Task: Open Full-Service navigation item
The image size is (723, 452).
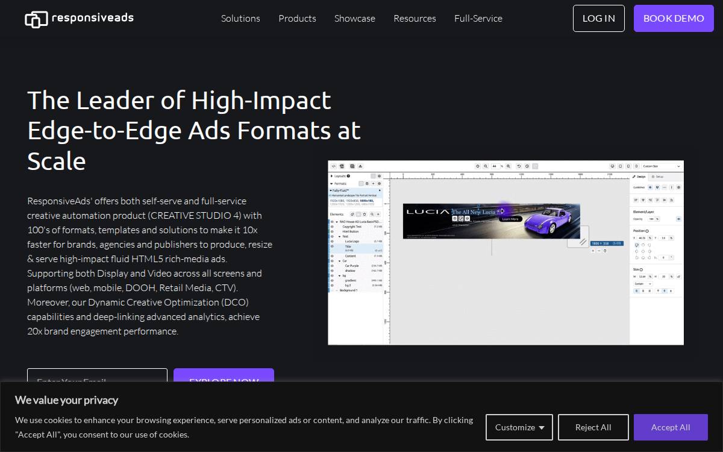Action: pyautogui.click(x=478, y=18)
